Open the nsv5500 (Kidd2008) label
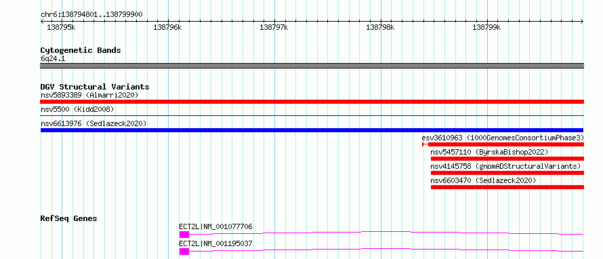The image size is (603, 259). click(77, 109)
